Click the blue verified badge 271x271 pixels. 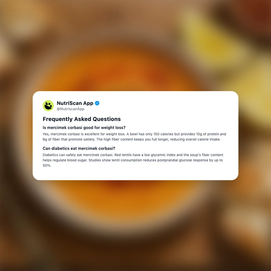(97, 103)
